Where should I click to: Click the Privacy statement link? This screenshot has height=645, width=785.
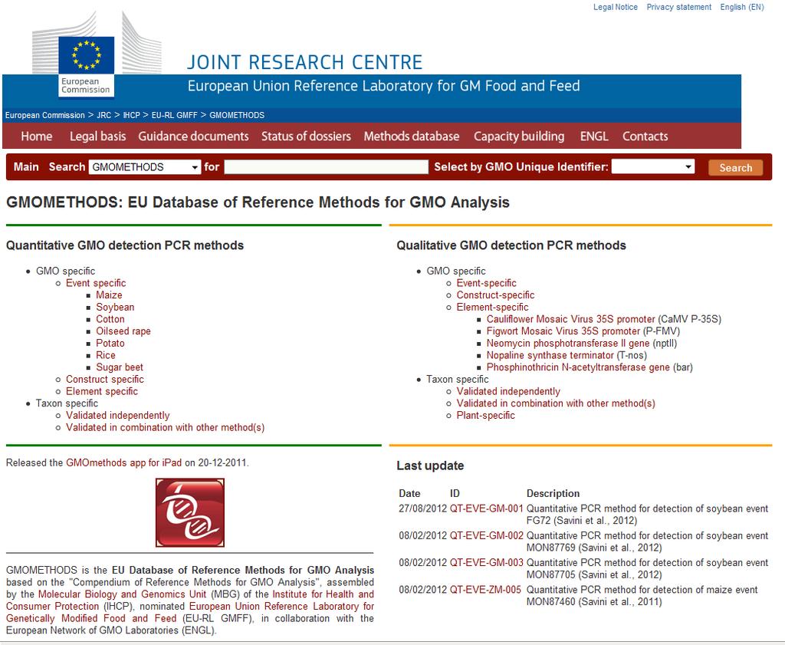click(x=679, y=7)
